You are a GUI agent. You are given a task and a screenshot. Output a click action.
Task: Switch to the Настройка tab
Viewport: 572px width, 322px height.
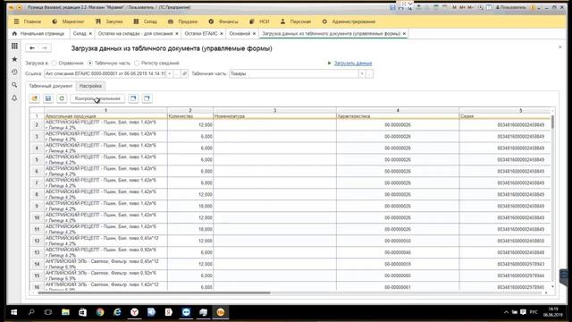[90, 86]
